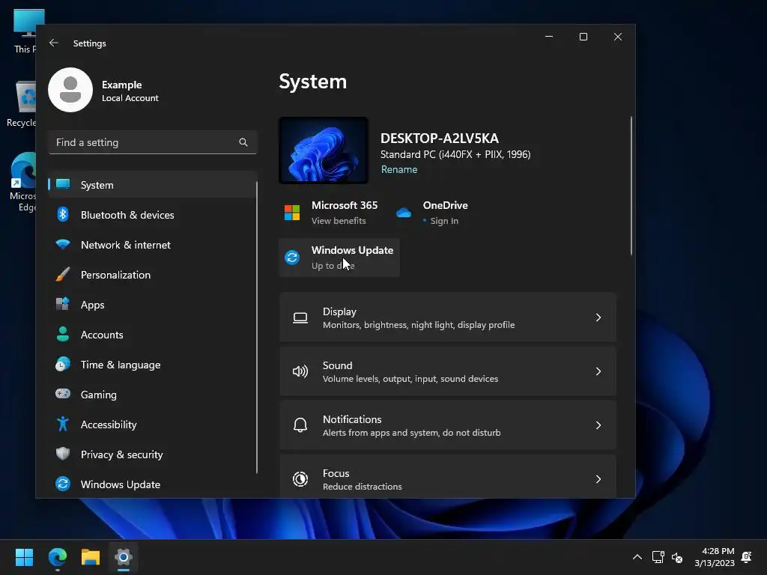Go to Privacy & security

click(152, 454)
